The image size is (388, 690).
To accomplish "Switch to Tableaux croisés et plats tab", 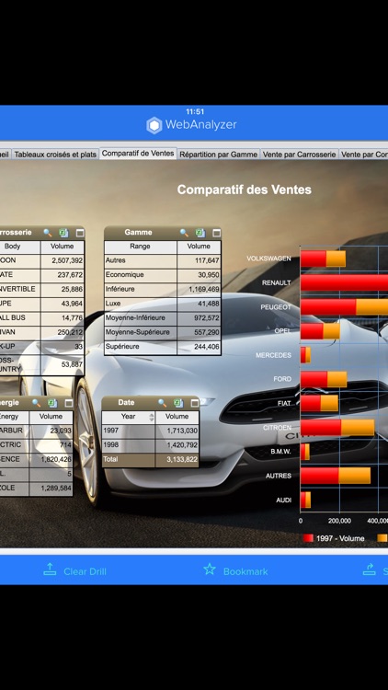I will pyautogui.click(x=55, y=155).
